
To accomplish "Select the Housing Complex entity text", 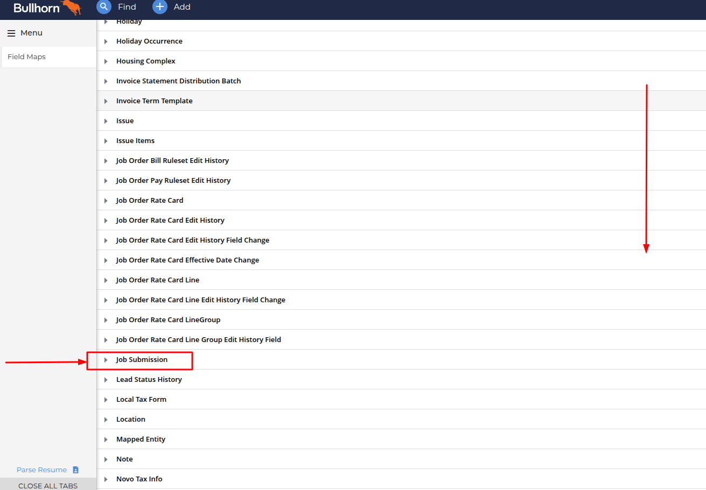I will click(146, 61).
